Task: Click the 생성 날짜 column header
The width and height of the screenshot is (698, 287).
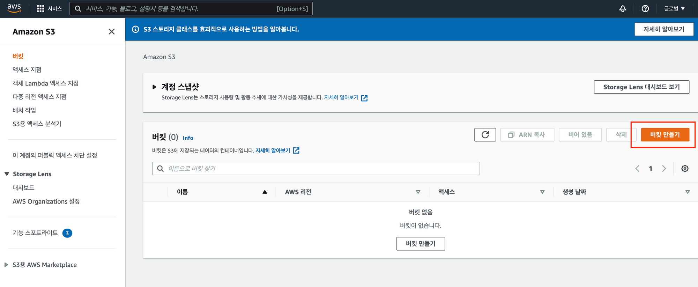Action: coord(574,192)
